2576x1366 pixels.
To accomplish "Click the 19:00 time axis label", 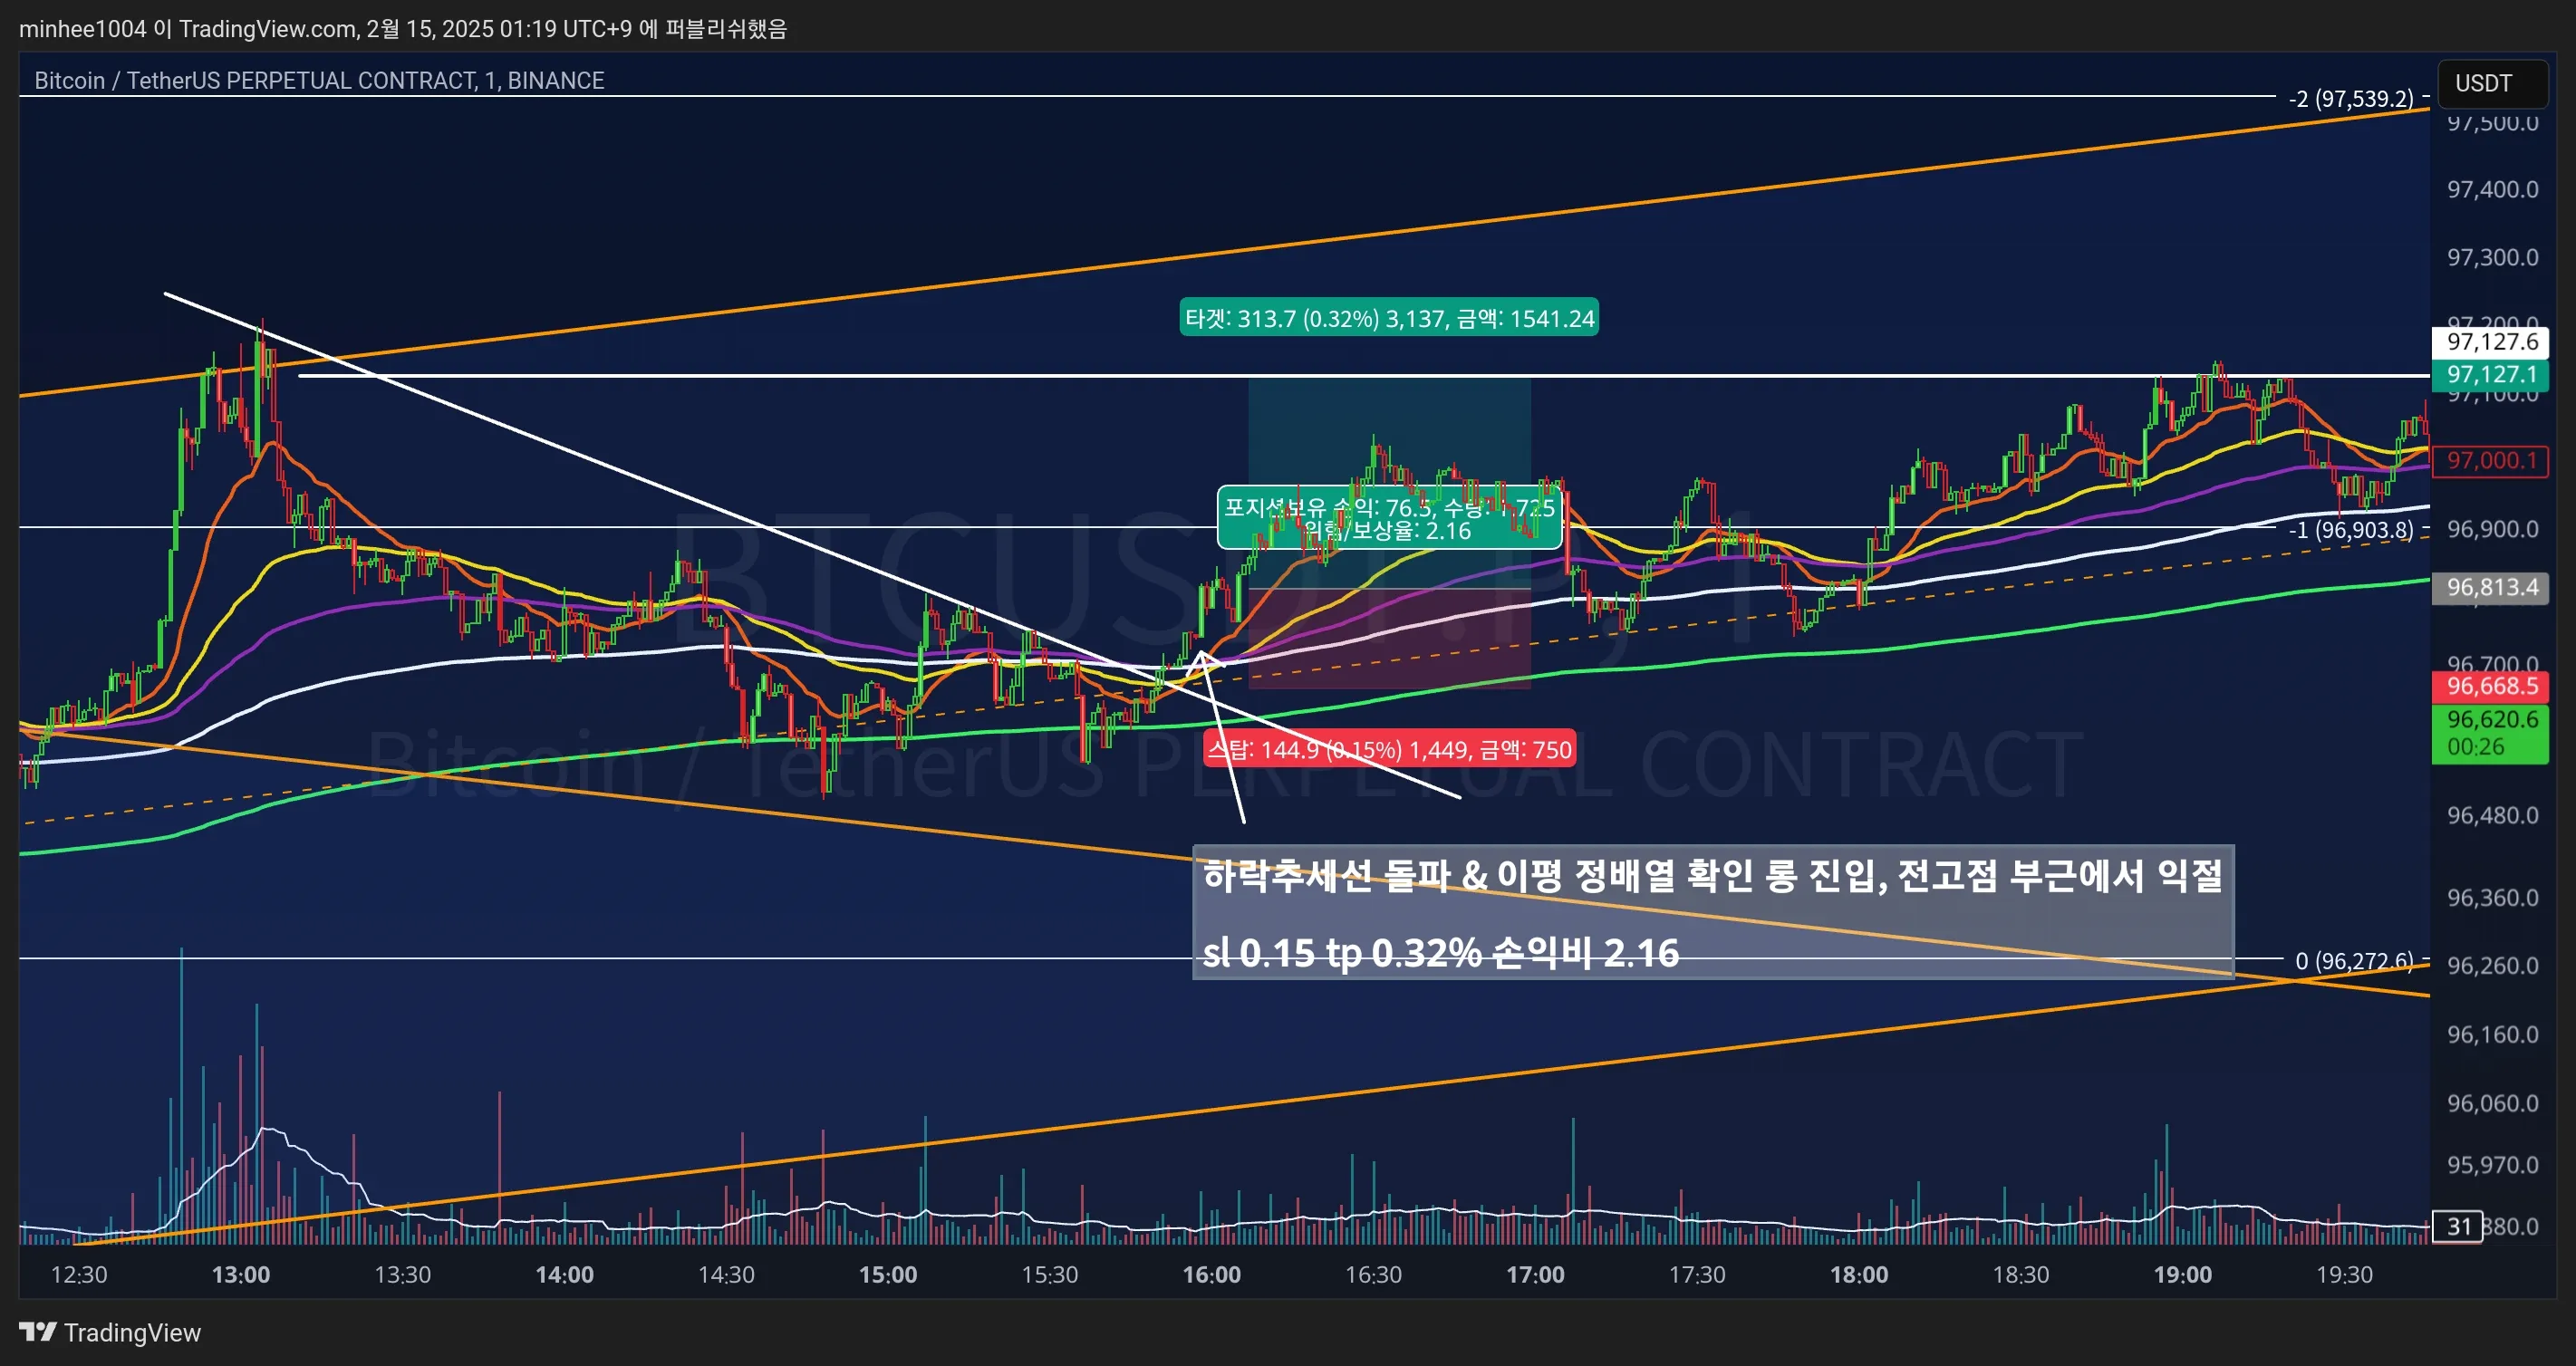I will [x=2183, y=1275].
